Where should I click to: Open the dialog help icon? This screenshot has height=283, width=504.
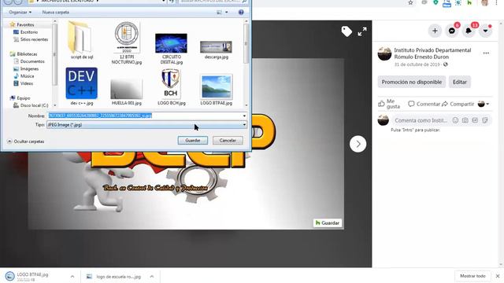point(241,13)
